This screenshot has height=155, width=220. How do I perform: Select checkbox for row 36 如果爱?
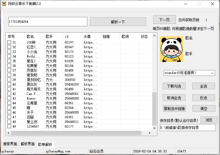point(9,66)
